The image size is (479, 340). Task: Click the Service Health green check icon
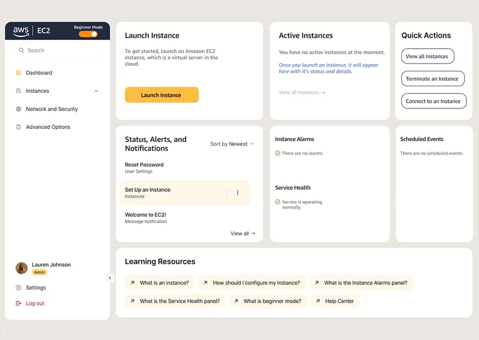[x=277, y=202]
